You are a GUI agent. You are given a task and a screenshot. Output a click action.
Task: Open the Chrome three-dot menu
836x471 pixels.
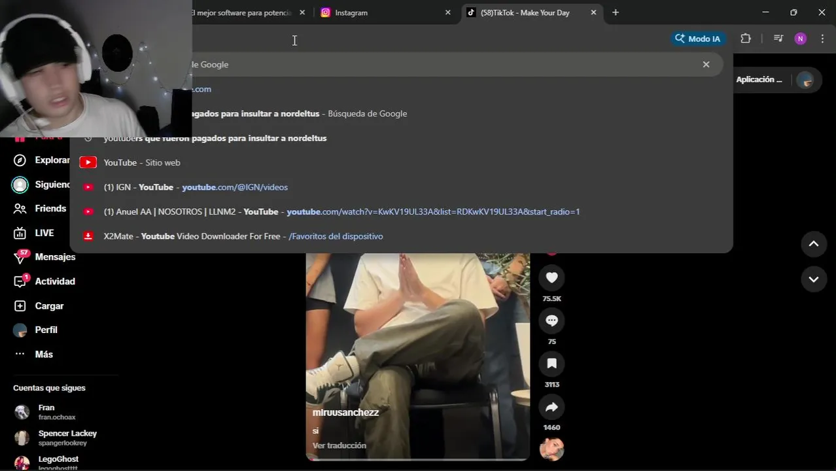(822, 39)
